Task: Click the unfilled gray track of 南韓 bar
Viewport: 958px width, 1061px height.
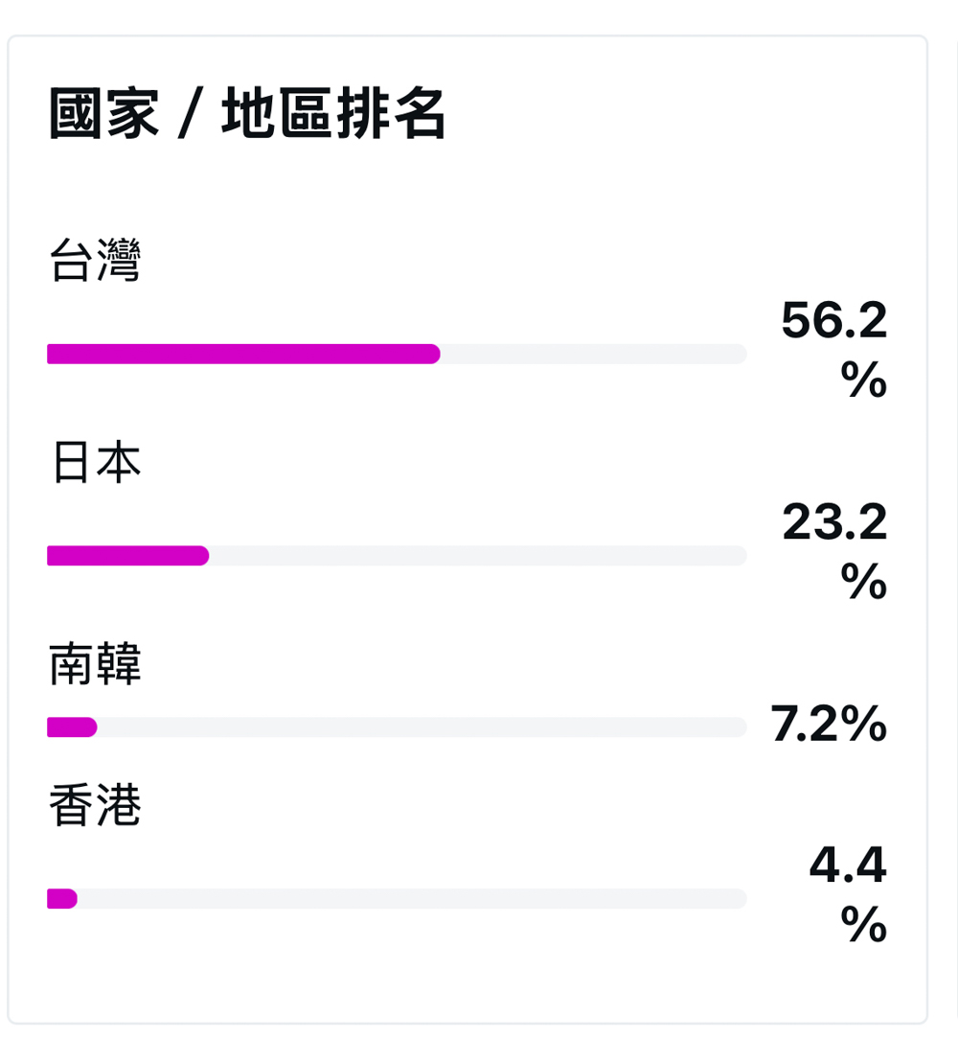Action: coord(422,727)
